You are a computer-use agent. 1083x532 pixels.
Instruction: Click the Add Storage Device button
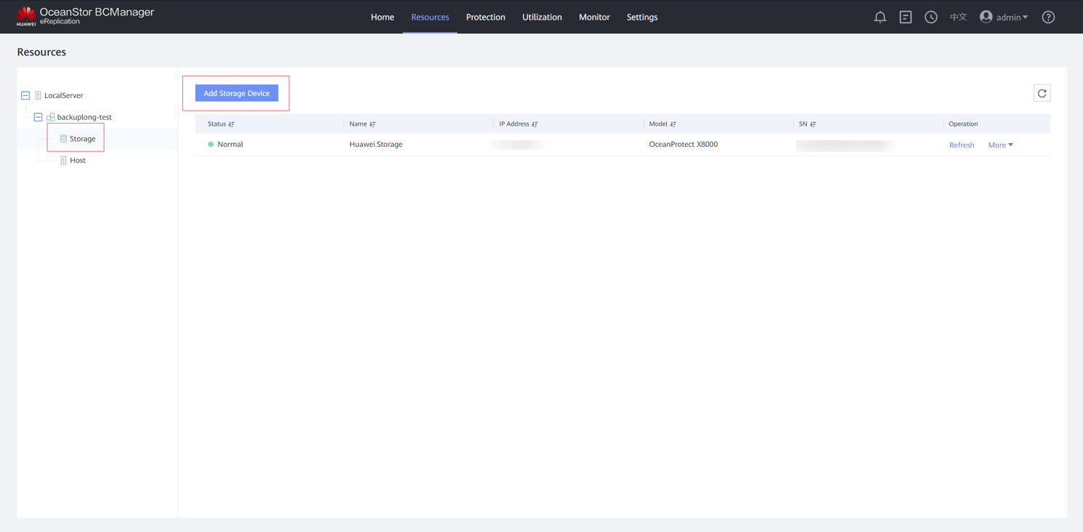[x=236, y=93]
